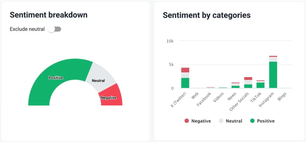Image resolution: width=306 pixels, height=142 pixels.
Task: Click X (Twitter) red negative bar segment
Action: 185,70
